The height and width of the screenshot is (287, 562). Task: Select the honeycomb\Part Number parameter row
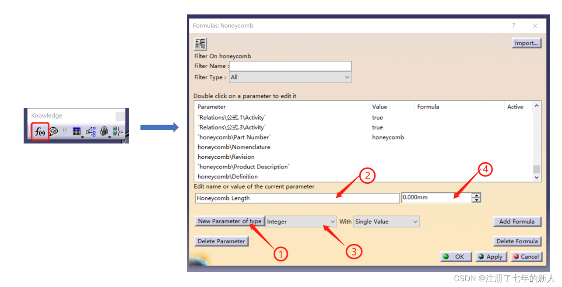click(x=234, y=137)
